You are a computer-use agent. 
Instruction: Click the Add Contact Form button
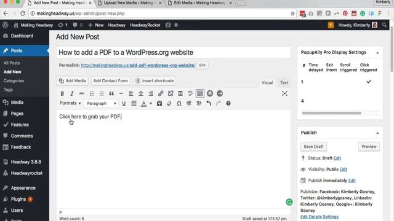pyautogui.click(x=111, y=80)
